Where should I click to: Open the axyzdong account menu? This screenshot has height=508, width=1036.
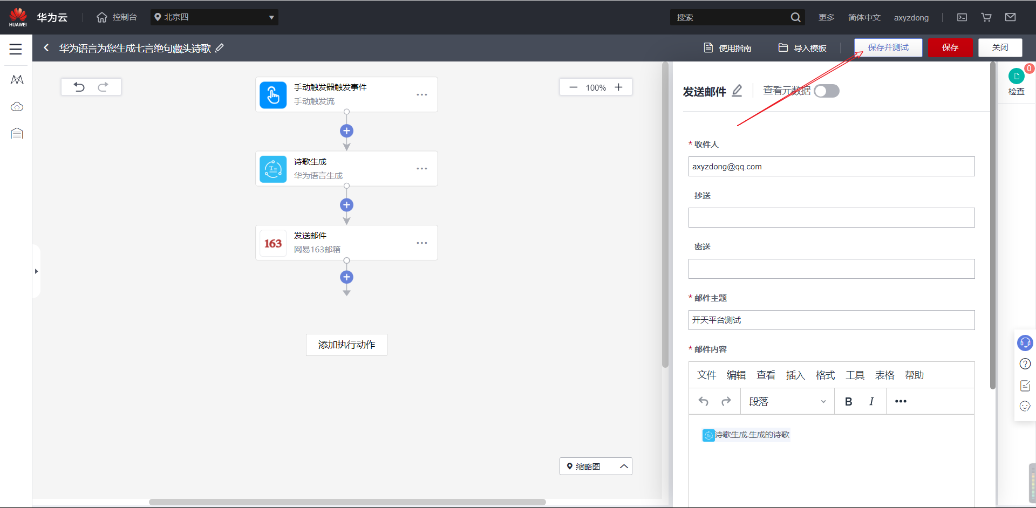(911, 17)
